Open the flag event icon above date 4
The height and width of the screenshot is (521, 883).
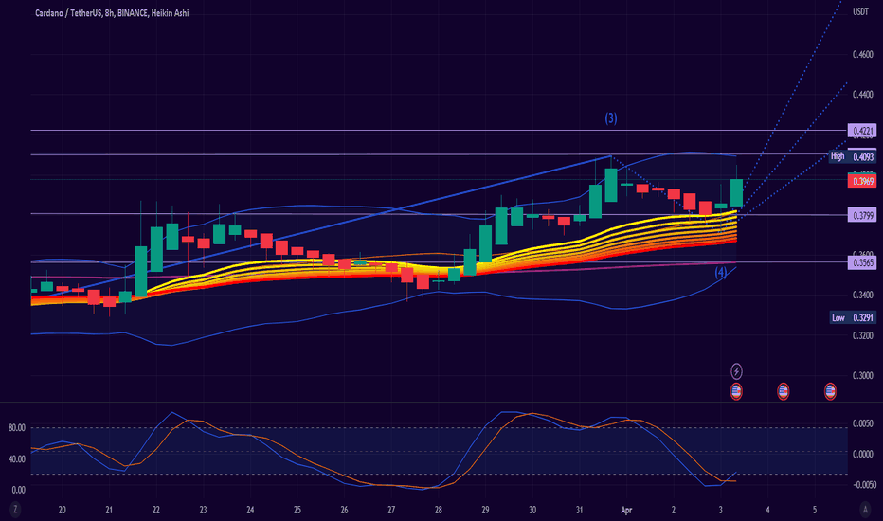coord(783,391)
